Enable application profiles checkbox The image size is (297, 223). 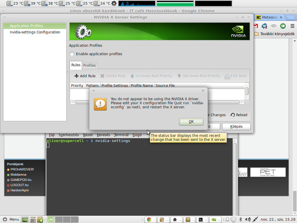point(72,54)
